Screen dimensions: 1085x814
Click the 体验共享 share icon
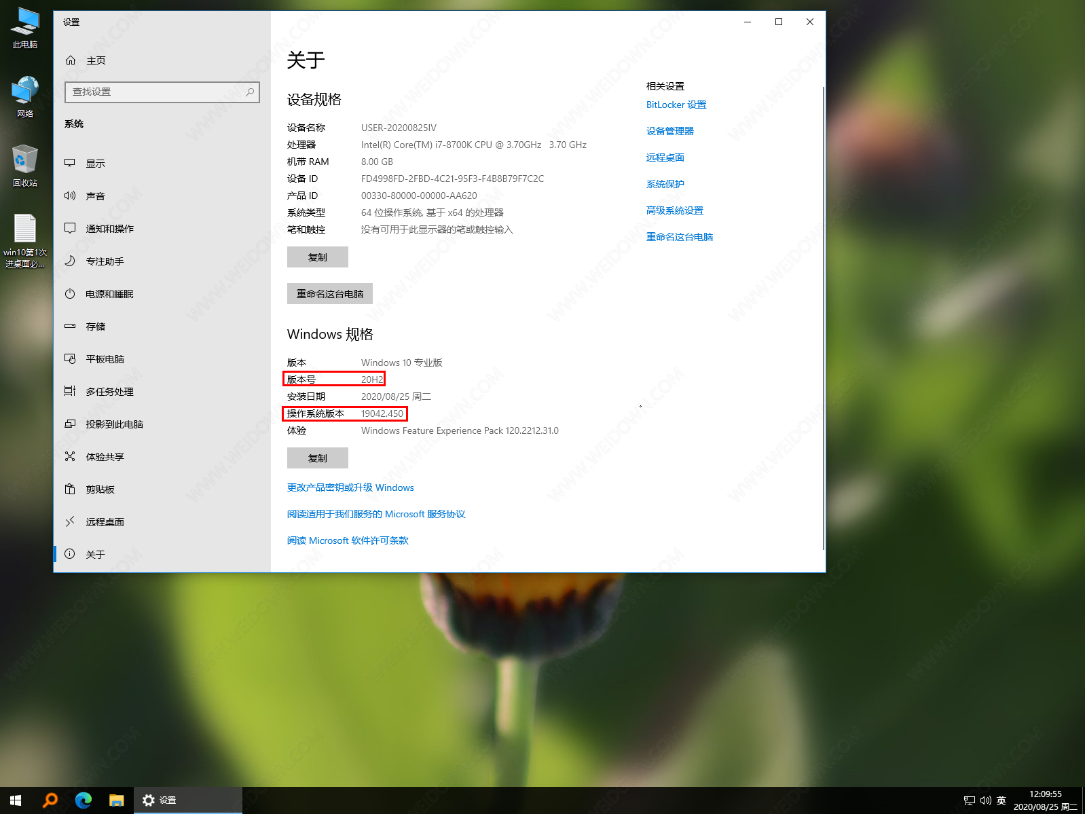(x=70, y=456)
